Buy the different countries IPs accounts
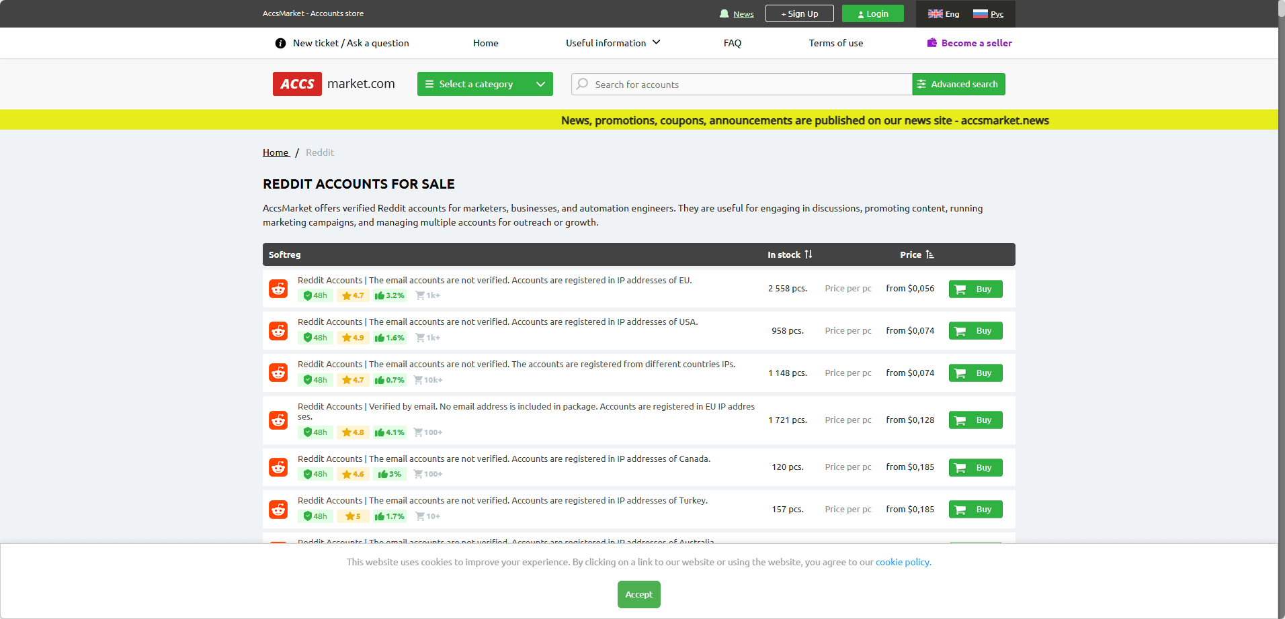This screenshot has width=1285, height=619. (x=976, y=373)
